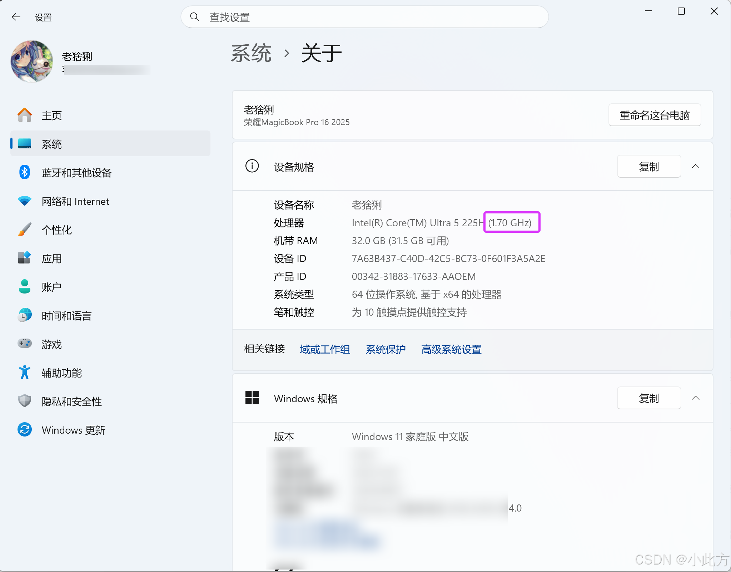Maximize the Settings window
The width and height of the screenshot is (731, 572).
681,11
